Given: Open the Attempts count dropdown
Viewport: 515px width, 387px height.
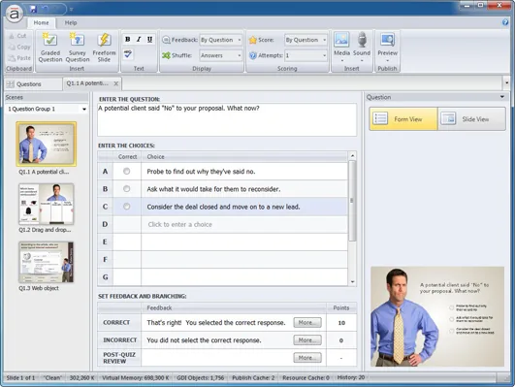Looking at the screenshot, I should point(306,55).
